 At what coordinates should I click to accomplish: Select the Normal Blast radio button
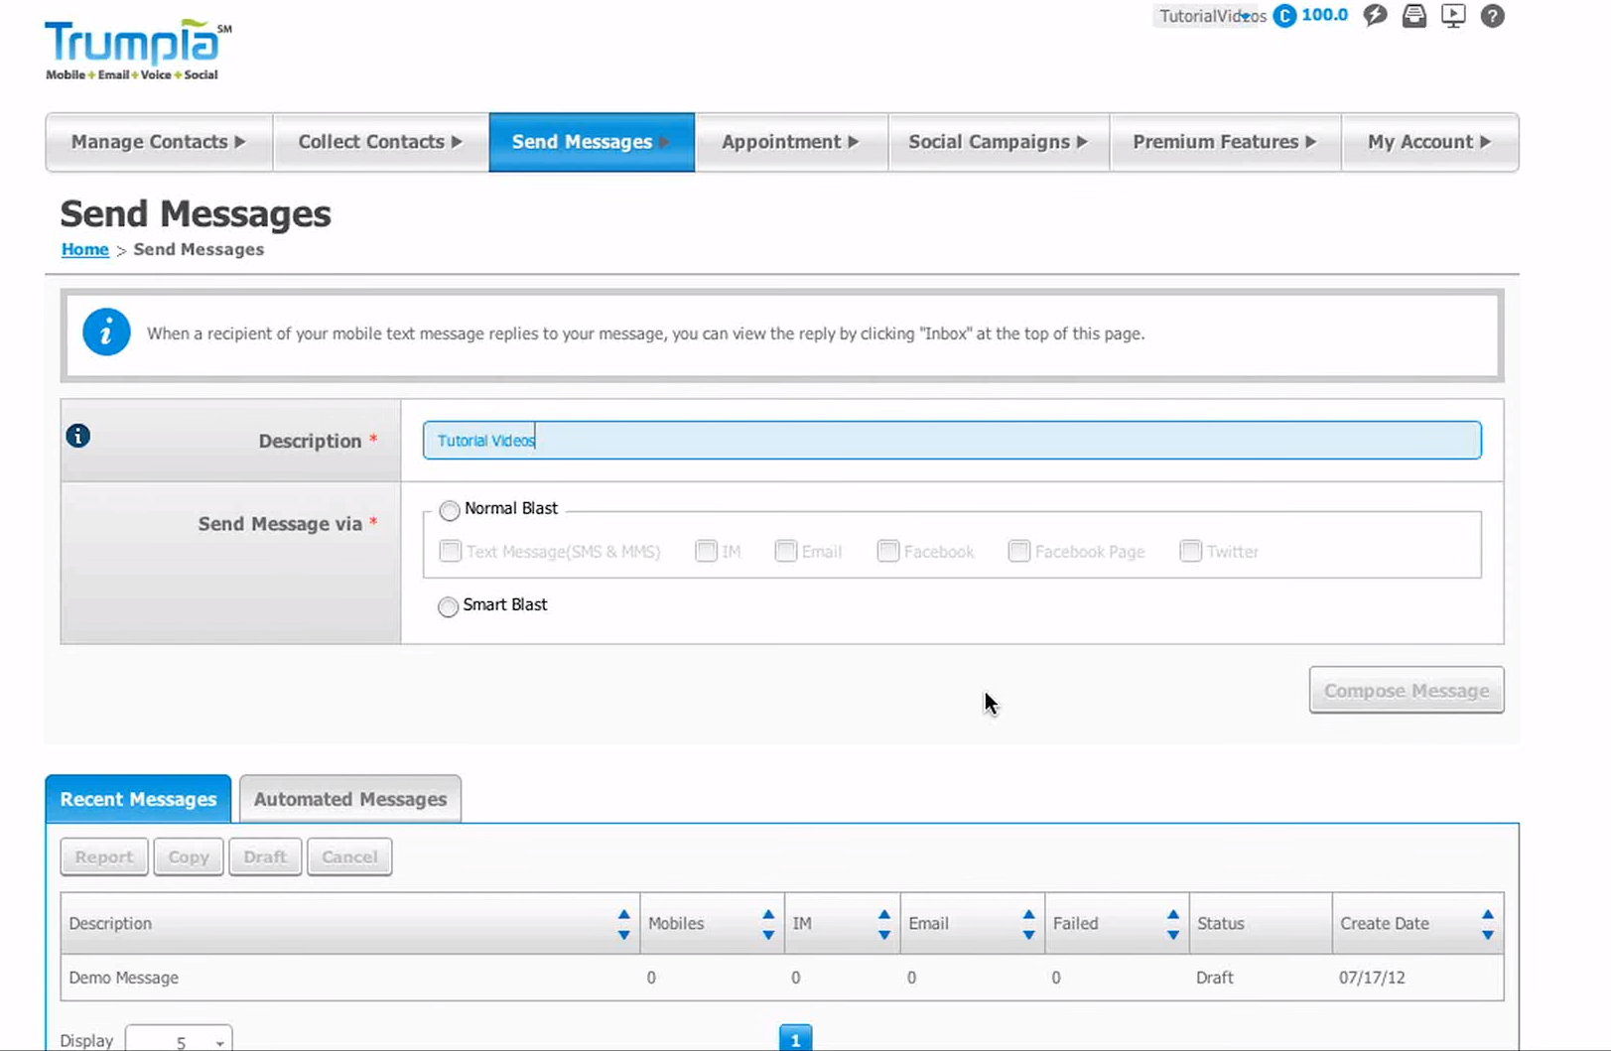point(449,510)
